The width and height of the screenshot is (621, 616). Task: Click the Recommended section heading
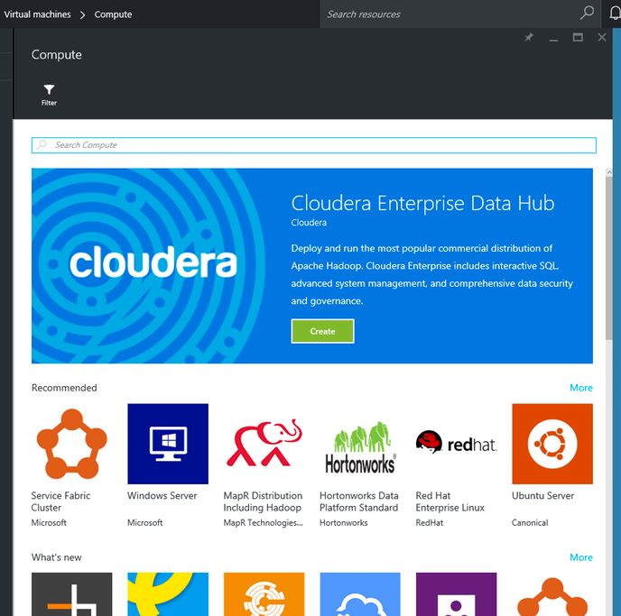(64, 388)
